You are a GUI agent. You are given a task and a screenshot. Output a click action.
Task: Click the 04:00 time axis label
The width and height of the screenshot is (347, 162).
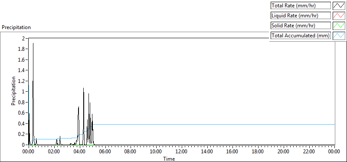point(80,152)
